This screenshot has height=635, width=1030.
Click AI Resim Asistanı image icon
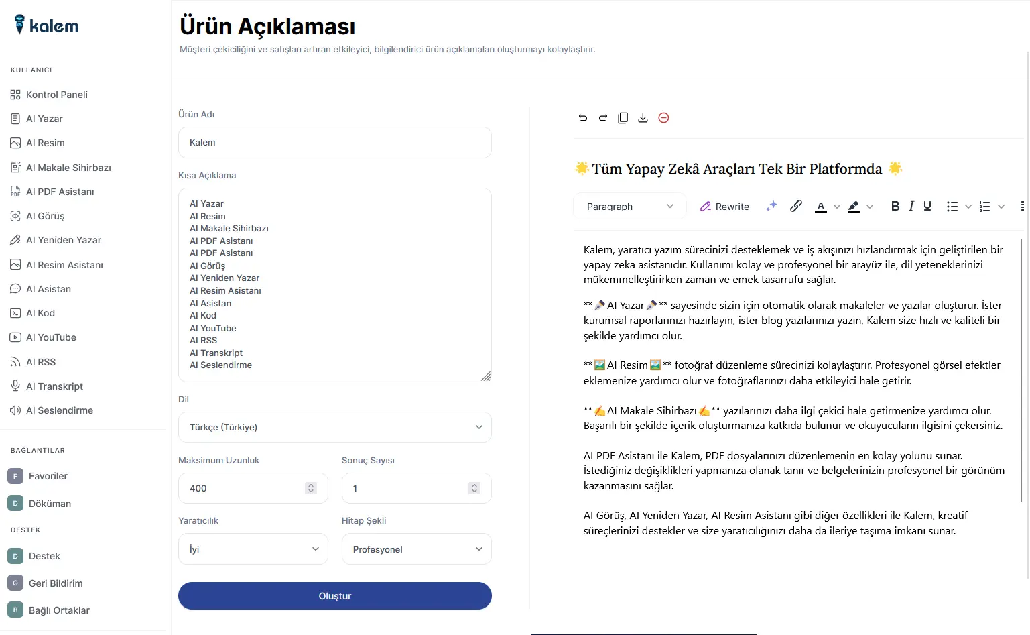pyautogui.click(x=15, y=265)
